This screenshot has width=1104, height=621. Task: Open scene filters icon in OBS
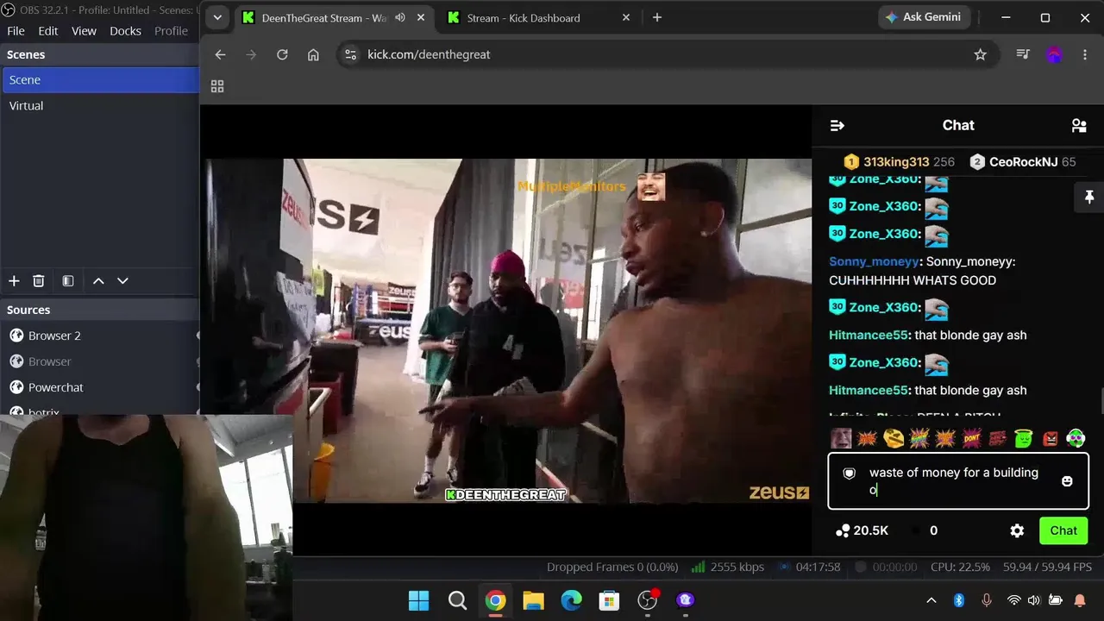(x=68, y=280)
